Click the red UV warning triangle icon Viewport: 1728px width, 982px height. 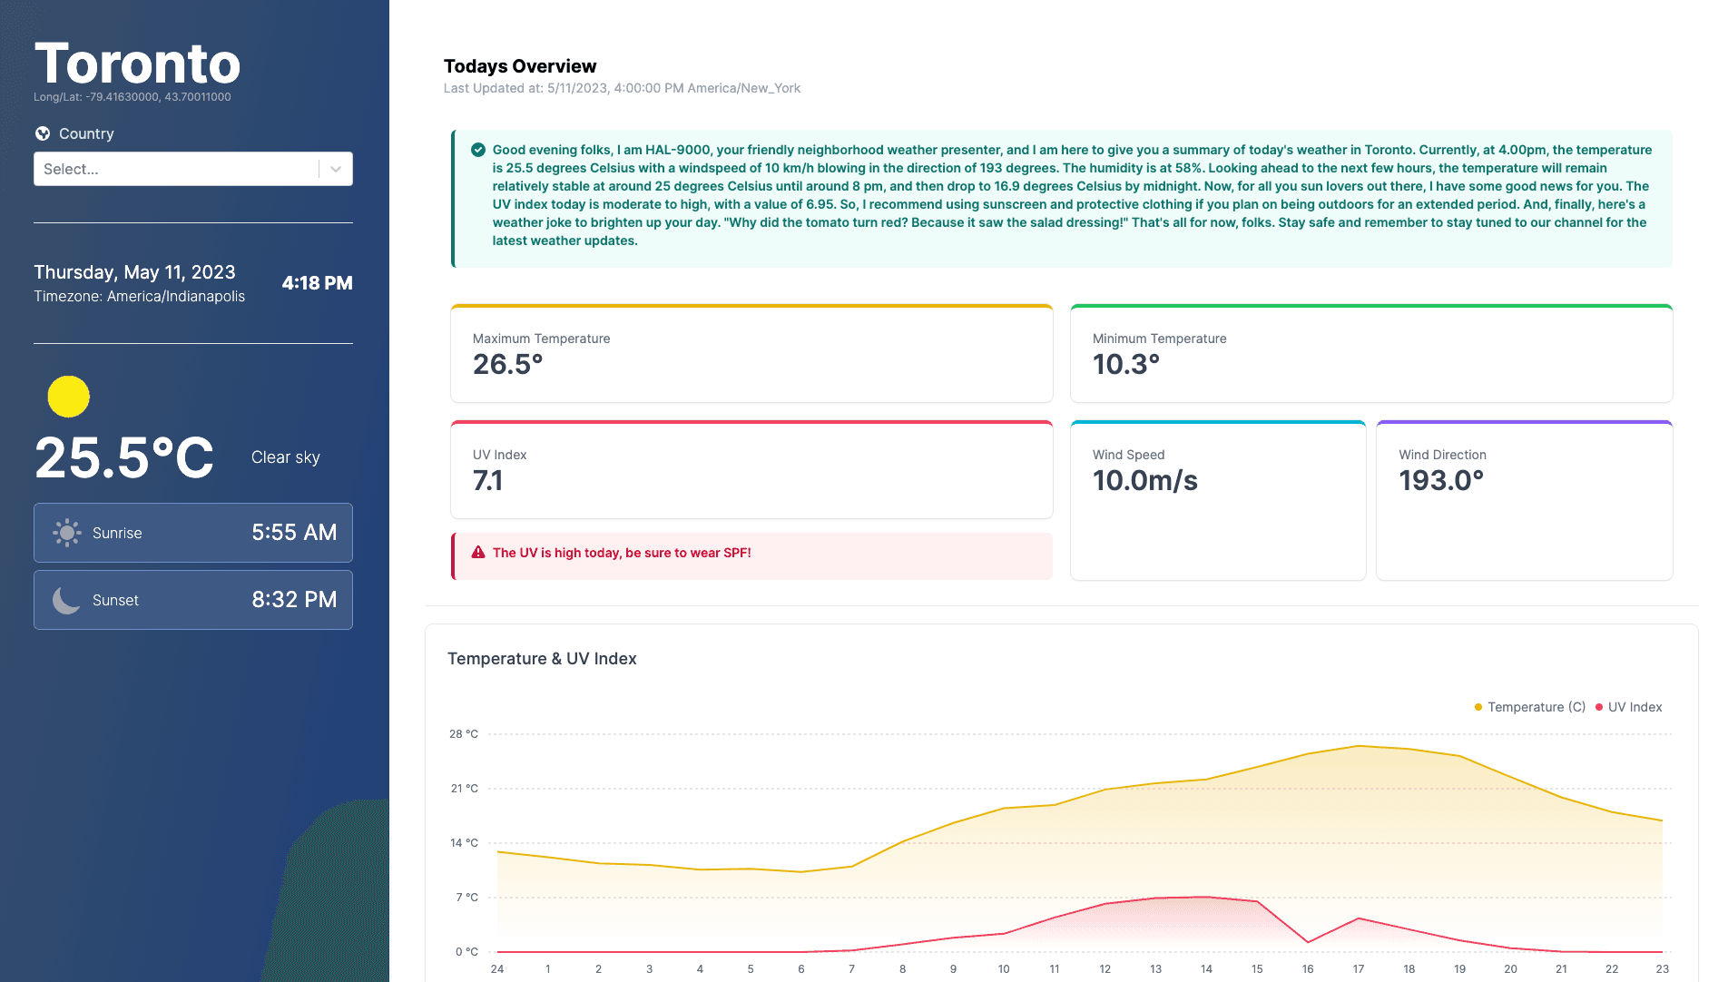478,553
